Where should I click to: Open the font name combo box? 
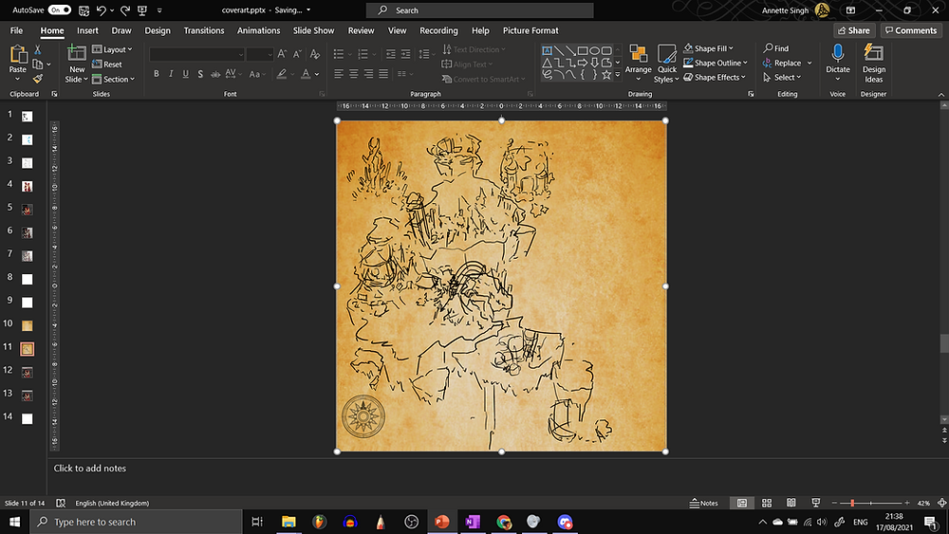point(196,54)
